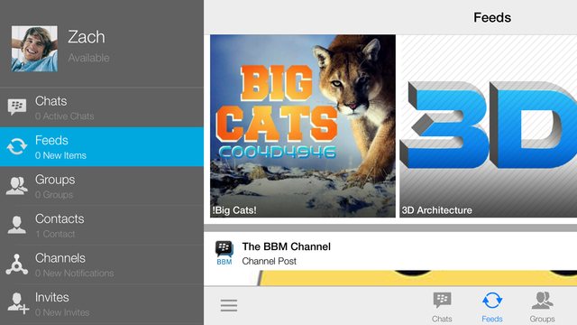Open Invites in the side menu
Viewport: 577px width, 325px height.
[102, 304]
